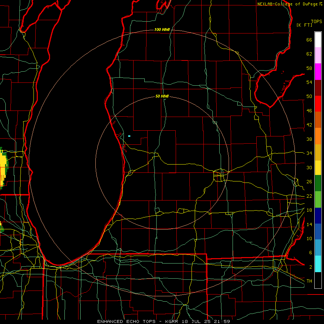Click the TOPS legend title
Image resolution: width=324 pixels, height=324 pixels.
click(316, 22)
